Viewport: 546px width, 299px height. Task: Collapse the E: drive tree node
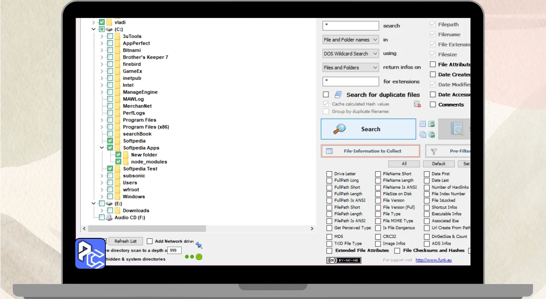[x=94, y=203]
